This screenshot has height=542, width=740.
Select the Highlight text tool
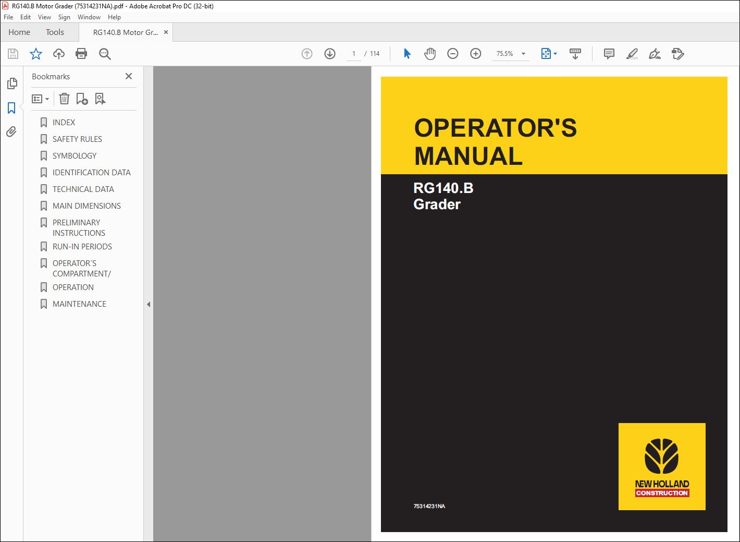[x=632, y=54]
